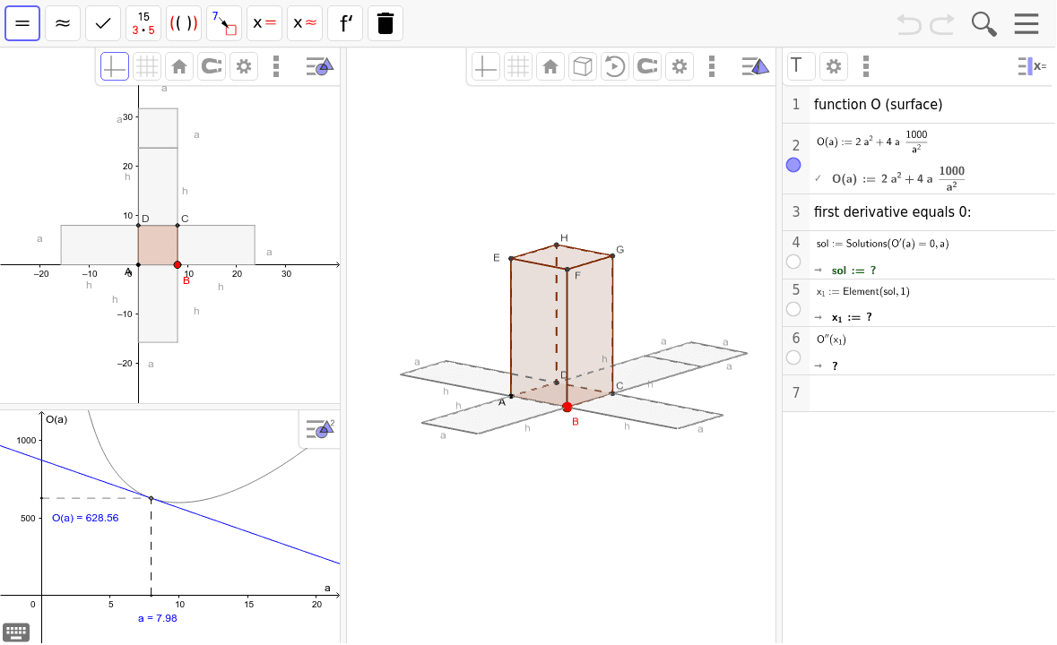
Task: Open the virtual keyboard button
Action: [x=15, y=632]
